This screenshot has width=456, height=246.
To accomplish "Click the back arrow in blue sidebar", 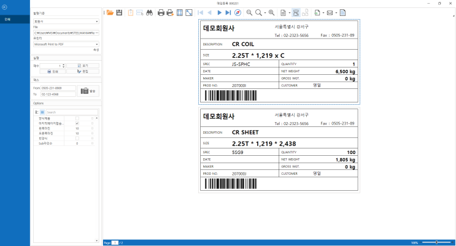I will coord(5,7).
